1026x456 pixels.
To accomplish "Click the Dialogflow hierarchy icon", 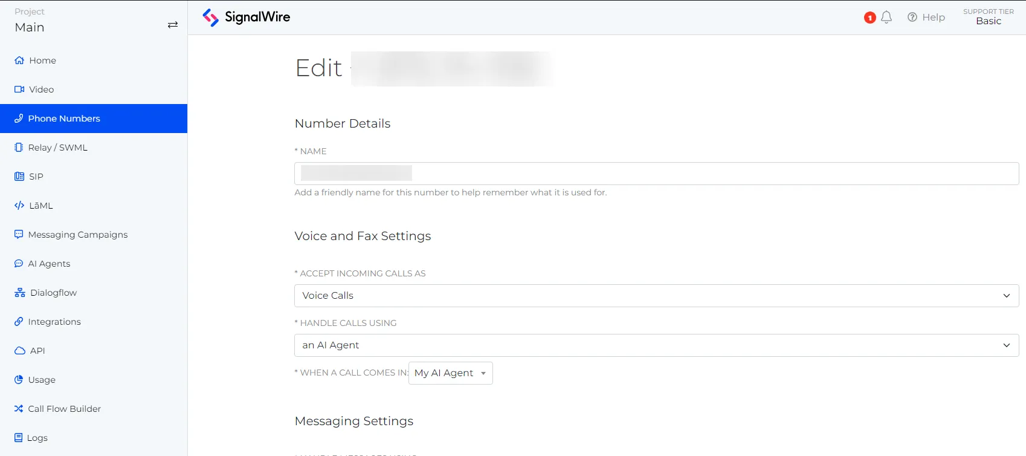I will coord(20,293).
